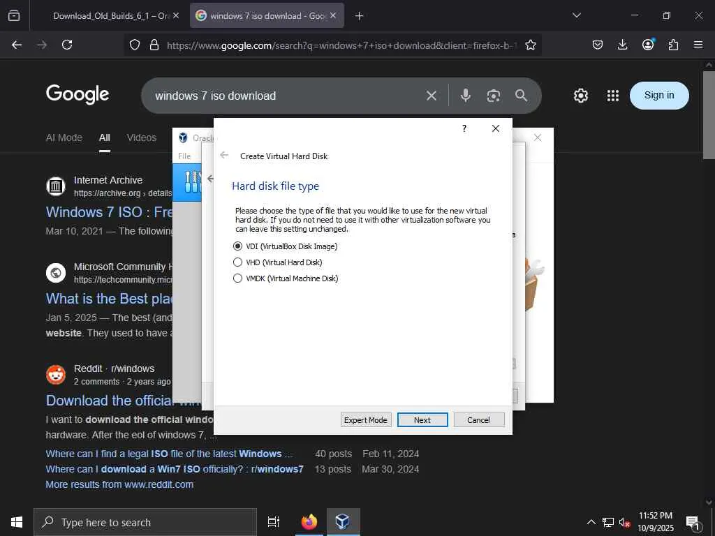This screenshot has width=715, height=536.
Task: Click the help question mark in dialog
Action: click(x=464, y=128)
